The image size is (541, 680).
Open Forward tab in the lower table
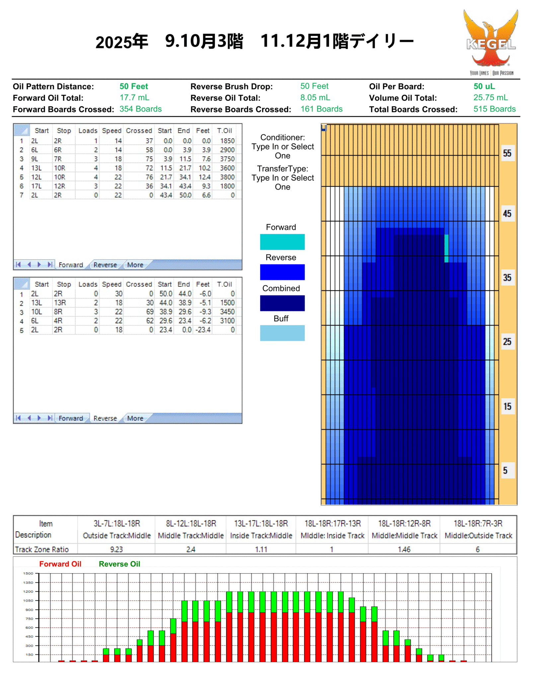(71, 418)
